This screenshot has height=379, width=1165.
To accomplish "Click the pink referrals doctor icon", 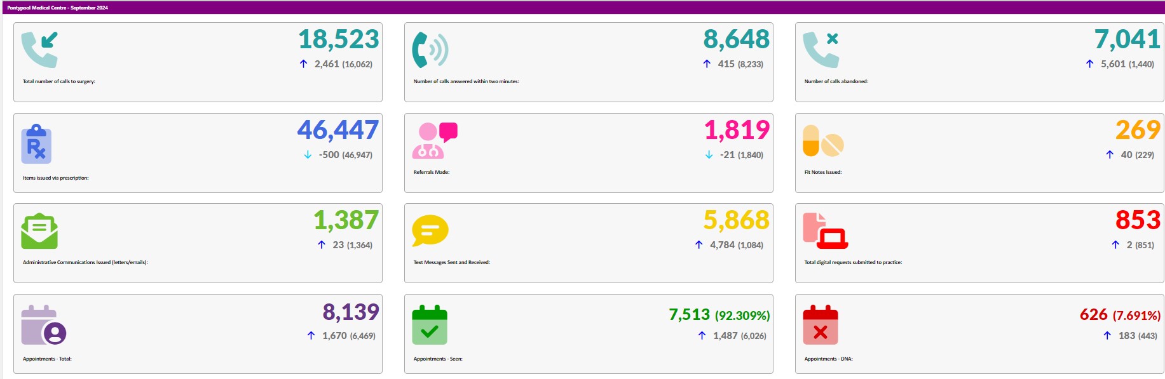I will 435,140.
